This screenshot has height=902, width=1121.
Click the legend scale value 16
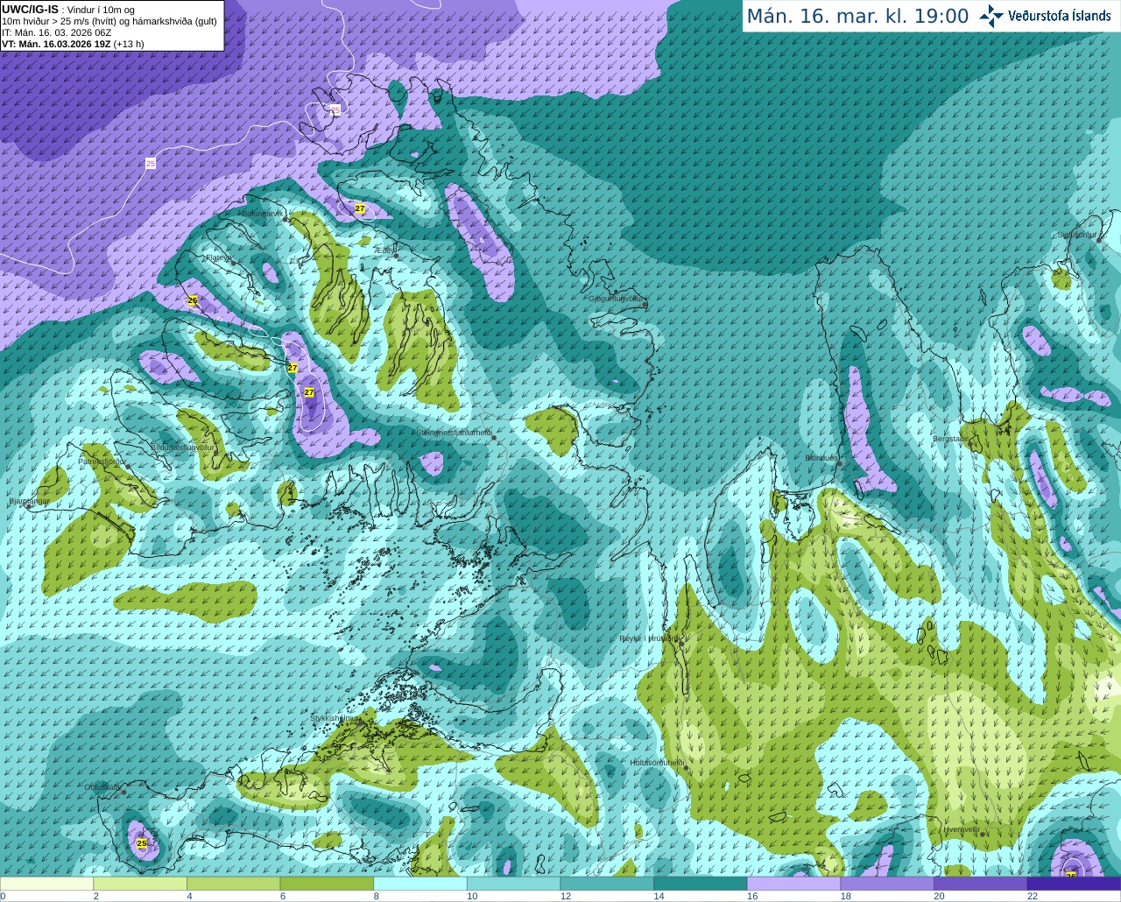[x=752, y=896]
